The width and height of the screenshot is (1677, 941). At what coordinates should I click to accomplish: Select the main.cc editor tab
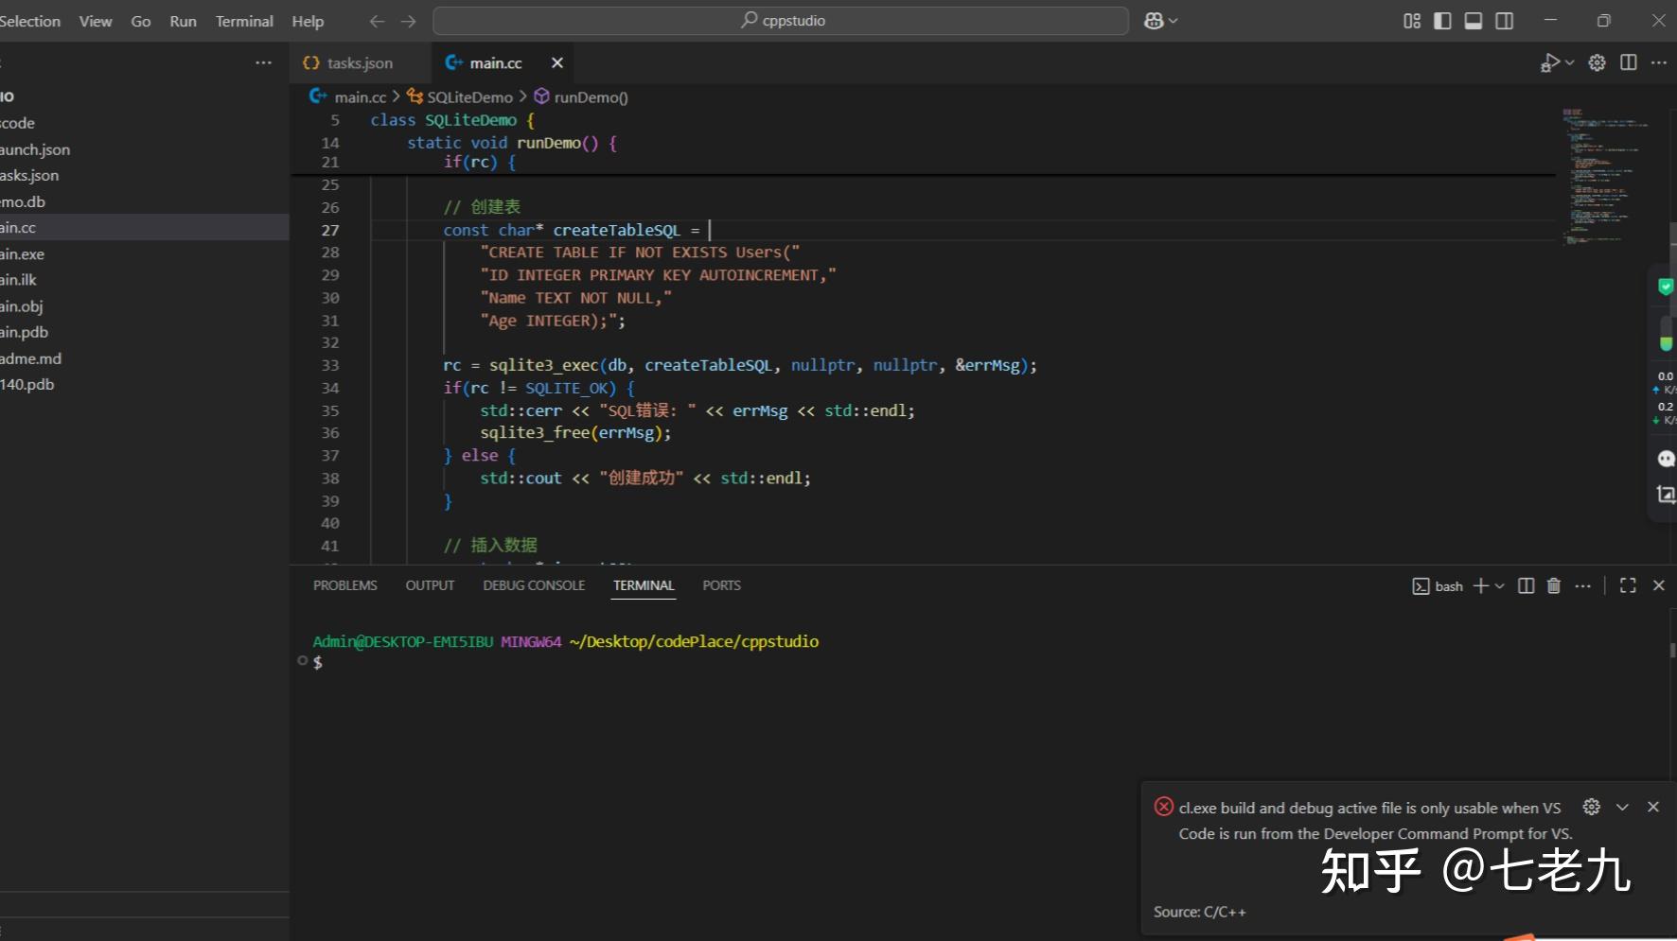[x=495, y=62]
